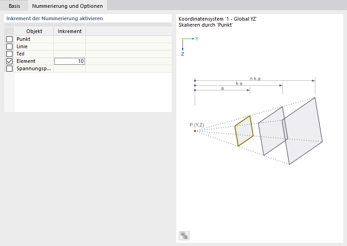Toggle the Spannungsp... checkbox

pos(10,69)
